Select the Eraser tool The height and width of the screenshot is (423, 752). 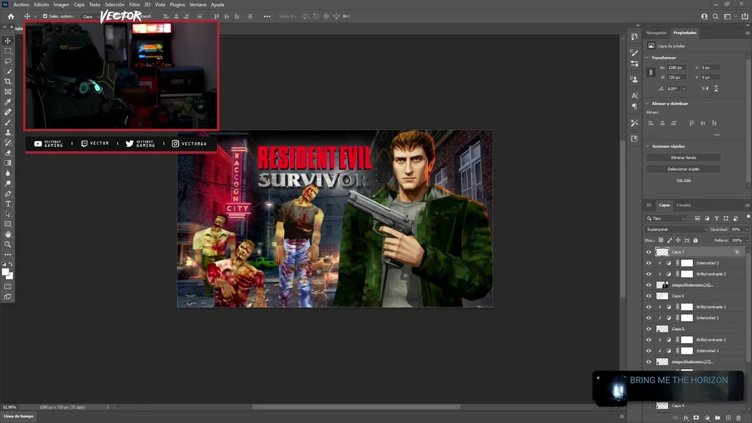pyautogui.click(x=8, y=153)
